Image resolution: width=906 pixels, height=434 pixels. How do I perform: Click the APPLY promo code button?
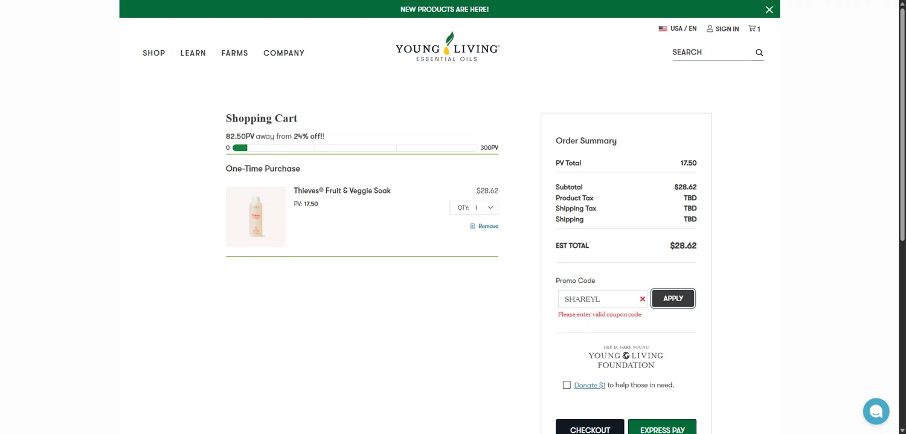(673, 299)
